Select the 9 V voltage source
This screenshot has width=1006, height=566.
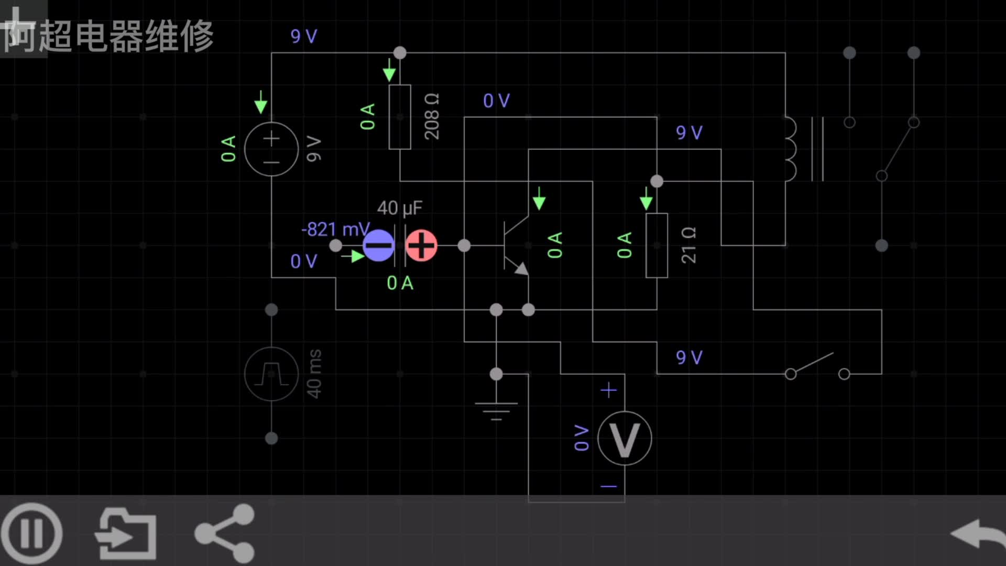pos(271,149)
